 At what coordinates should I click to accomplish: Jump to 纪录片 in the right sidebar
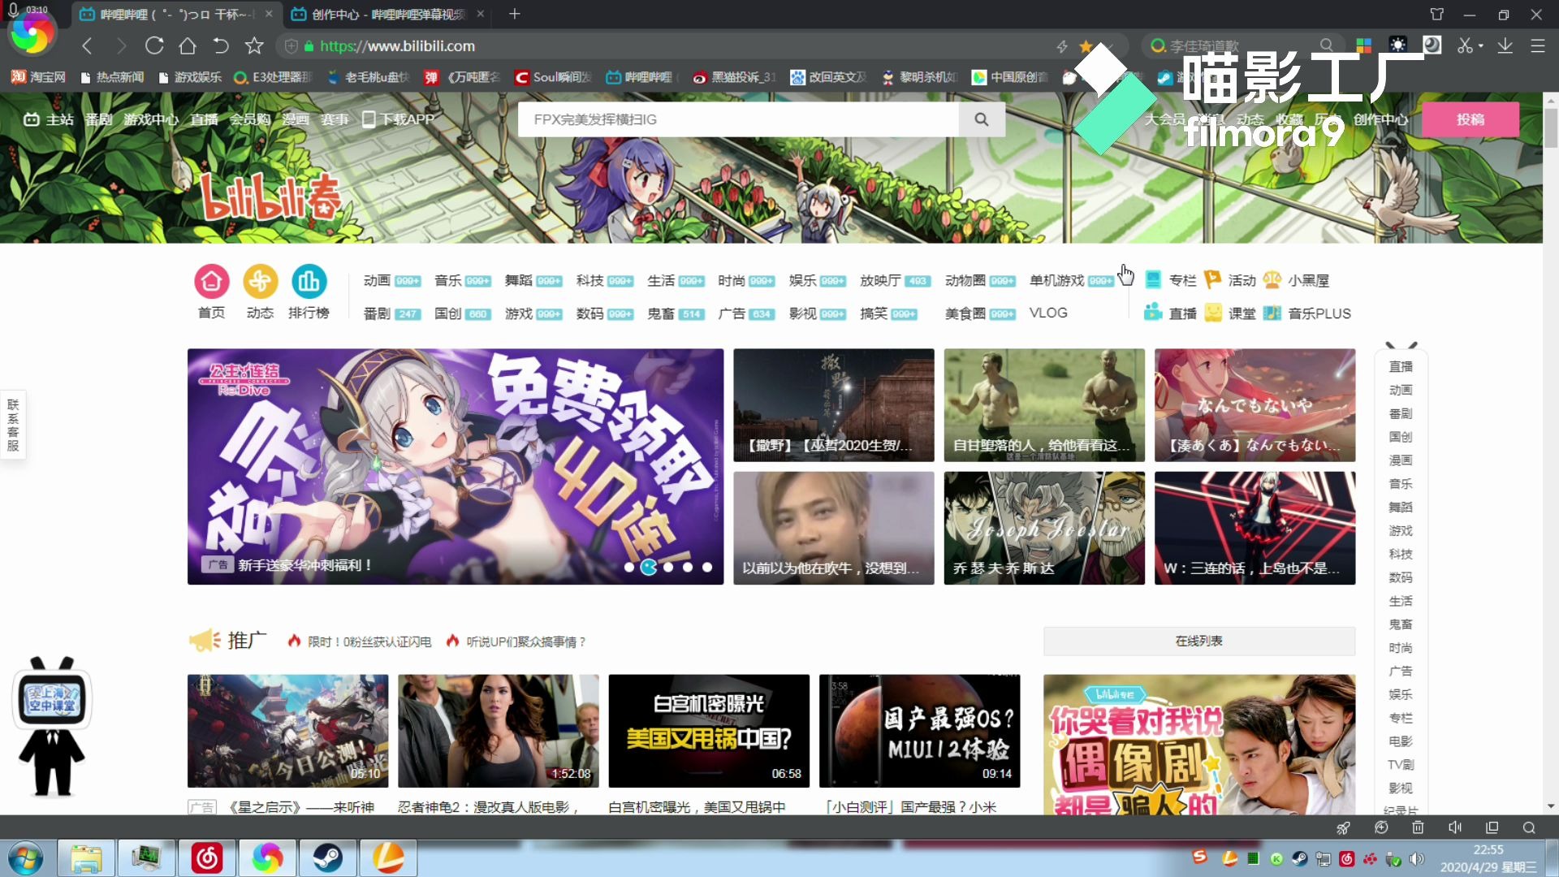pyautogui.click(x=1401, y=810)
